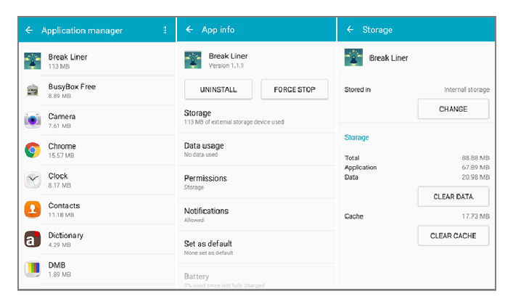Open the Application manager overflow menu
This screenshot has width=513, height=307.
(165, 30)
